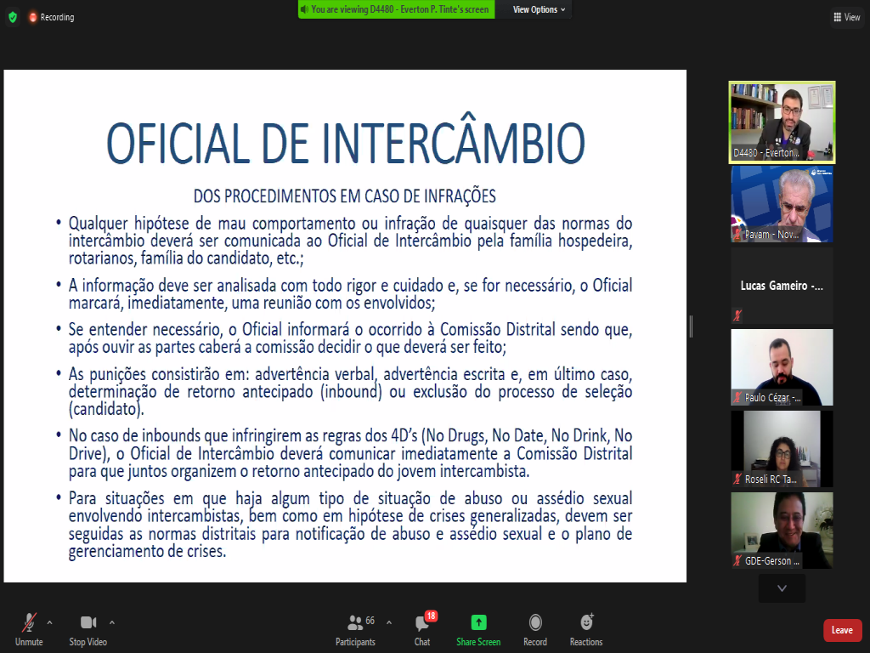Open the Chat panel
The height and width of the screenshot is (653, 870).
pos(422,629)
